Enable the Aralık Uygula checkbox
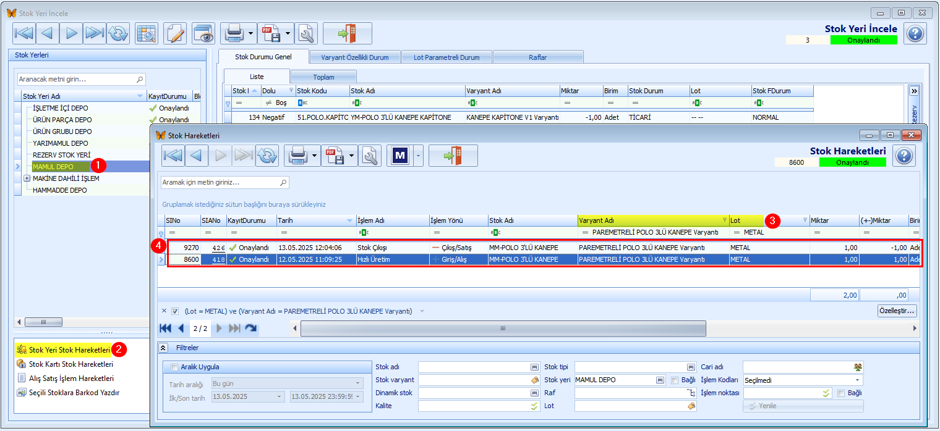The width and height of the screenshot is (940, 431). click(174, 367)
